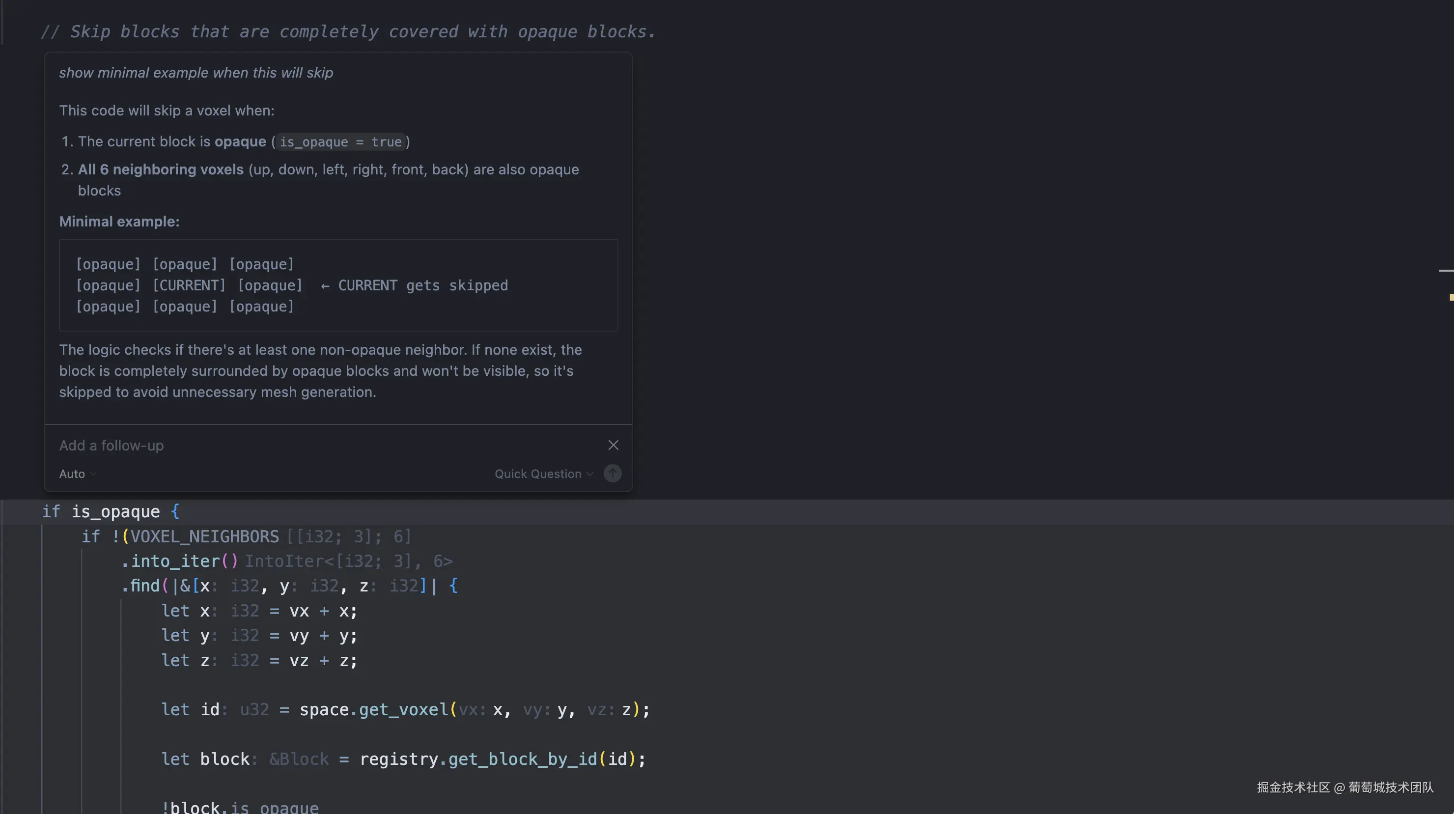Select the prompt show minimal example when this will skip

[x=196, y=72]
